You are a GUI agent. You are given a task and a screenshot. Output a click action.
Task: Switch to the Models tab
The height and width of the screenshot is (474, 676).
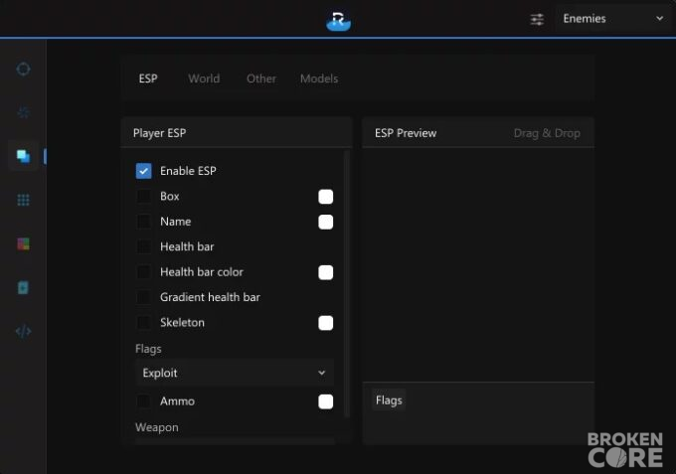point(319,79)
